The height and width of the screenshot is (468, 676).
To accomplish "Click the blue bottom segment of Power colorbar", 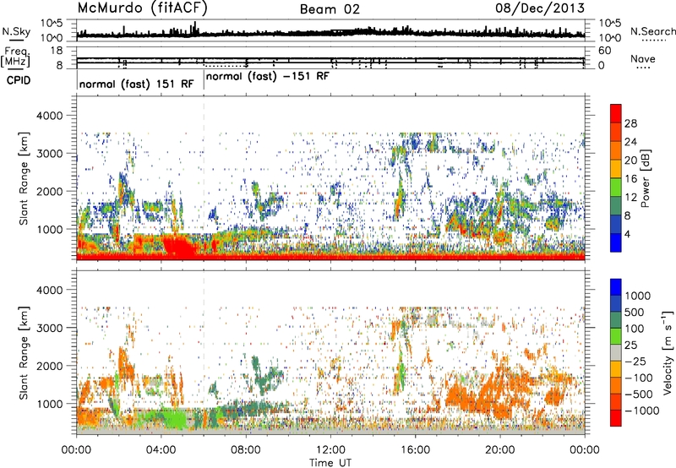I will point(616,243).
